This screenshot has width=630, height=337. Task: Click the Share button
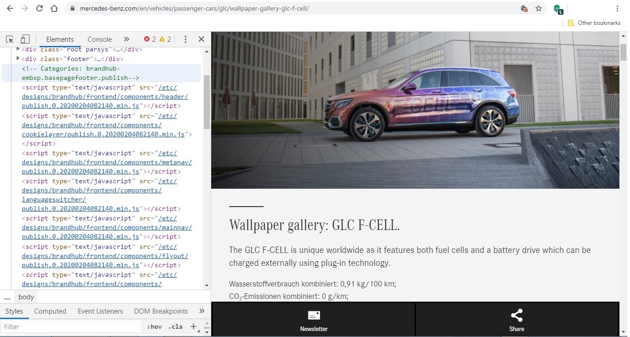517,320
